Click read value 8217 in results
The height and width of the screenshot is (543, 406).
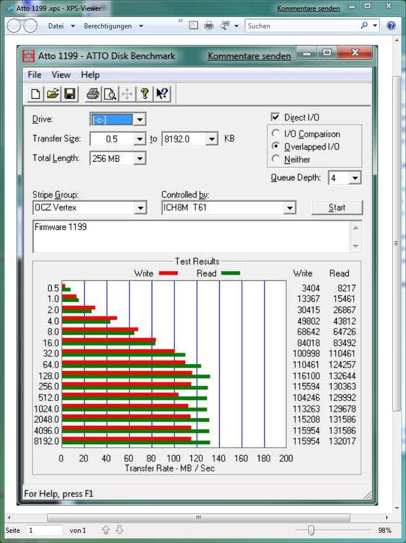tap(346, 288)
